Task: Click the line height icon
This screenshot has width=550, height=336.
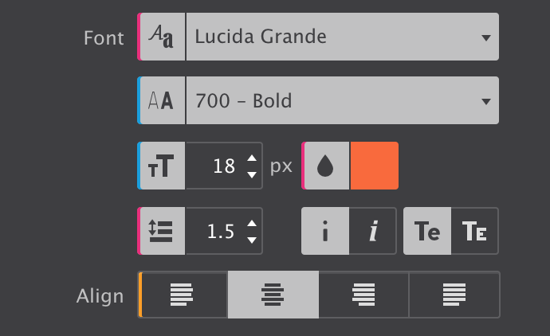Action: click(161, 231)
